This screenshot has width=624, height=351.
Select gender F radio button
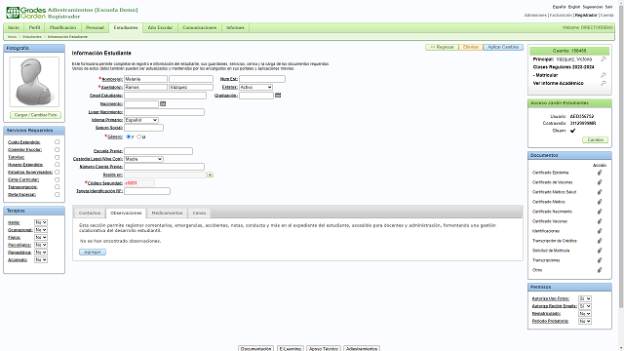click(128, 136)
